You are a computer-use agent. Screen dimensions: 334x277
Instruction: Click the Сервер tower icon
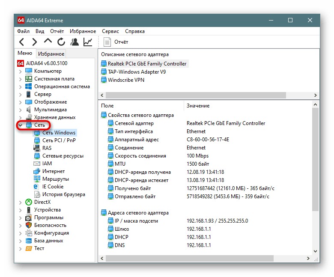[x=29, y=94]
